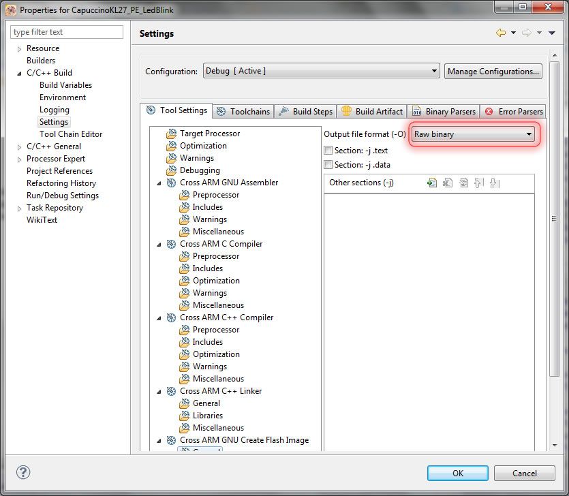Click the Build Artifact trophy icon

(x=346, y=111)
